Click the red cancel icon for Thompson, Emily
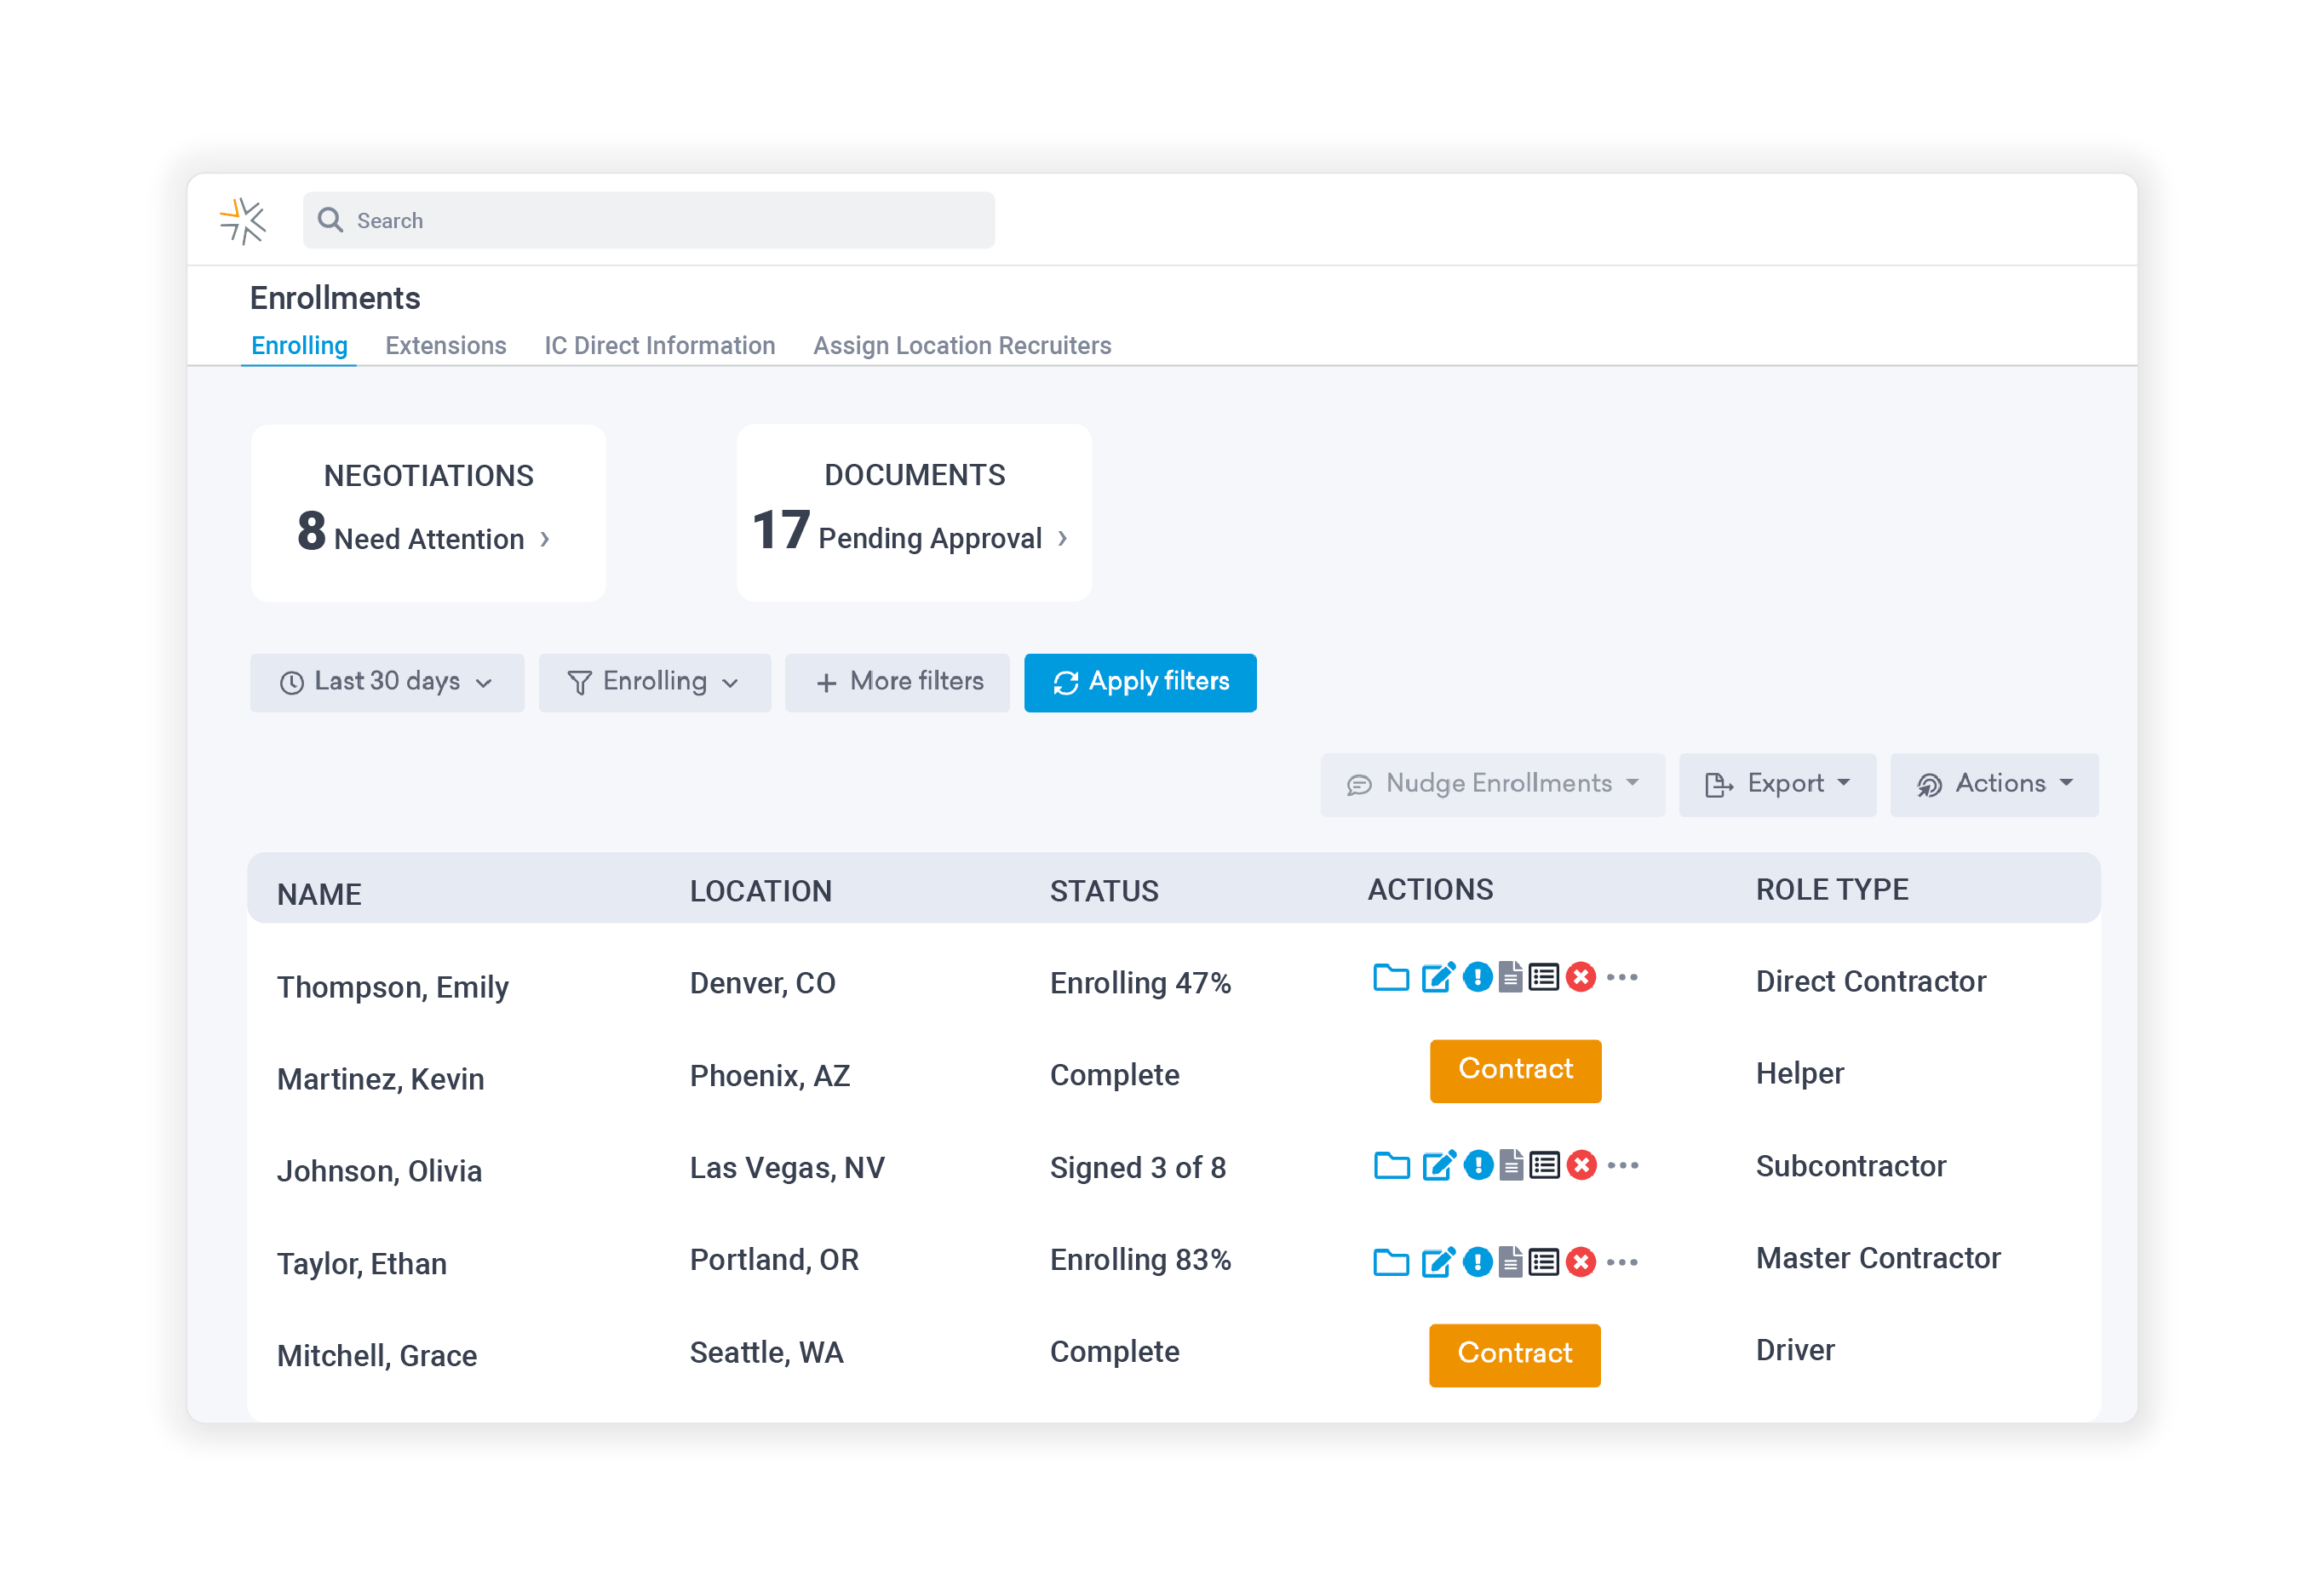Screen dimensions: 2307x1596 pos(1581,977)
